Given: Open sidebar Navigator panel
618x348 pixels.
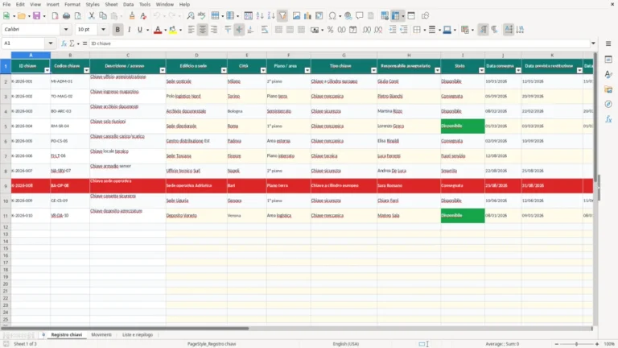Looking at the screenshot, I should point(608,104).
